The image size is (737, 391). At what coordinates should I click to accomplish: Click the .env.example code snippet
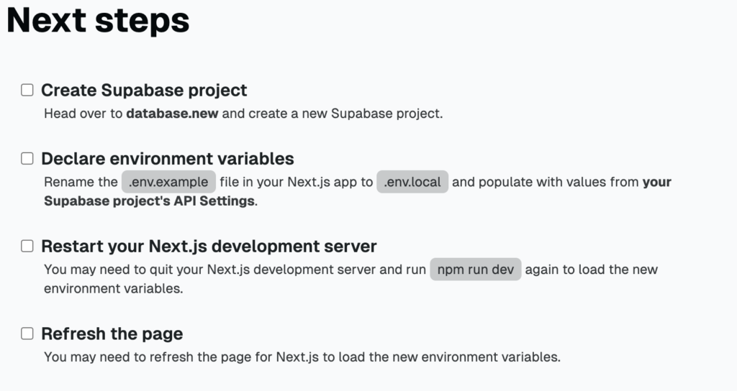(x=168, y=182)
